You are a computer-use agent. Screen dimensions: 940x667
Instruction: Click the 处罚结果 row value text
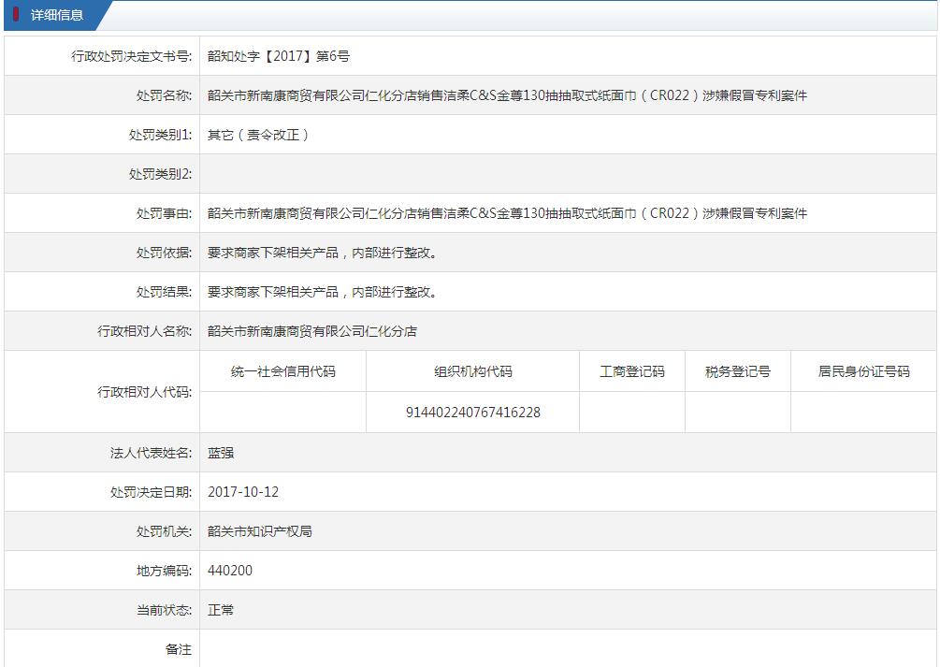click(323, 292)
